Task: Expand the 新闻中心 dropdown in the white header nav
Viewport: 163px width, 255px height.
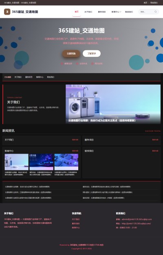Action: (116, 12)
